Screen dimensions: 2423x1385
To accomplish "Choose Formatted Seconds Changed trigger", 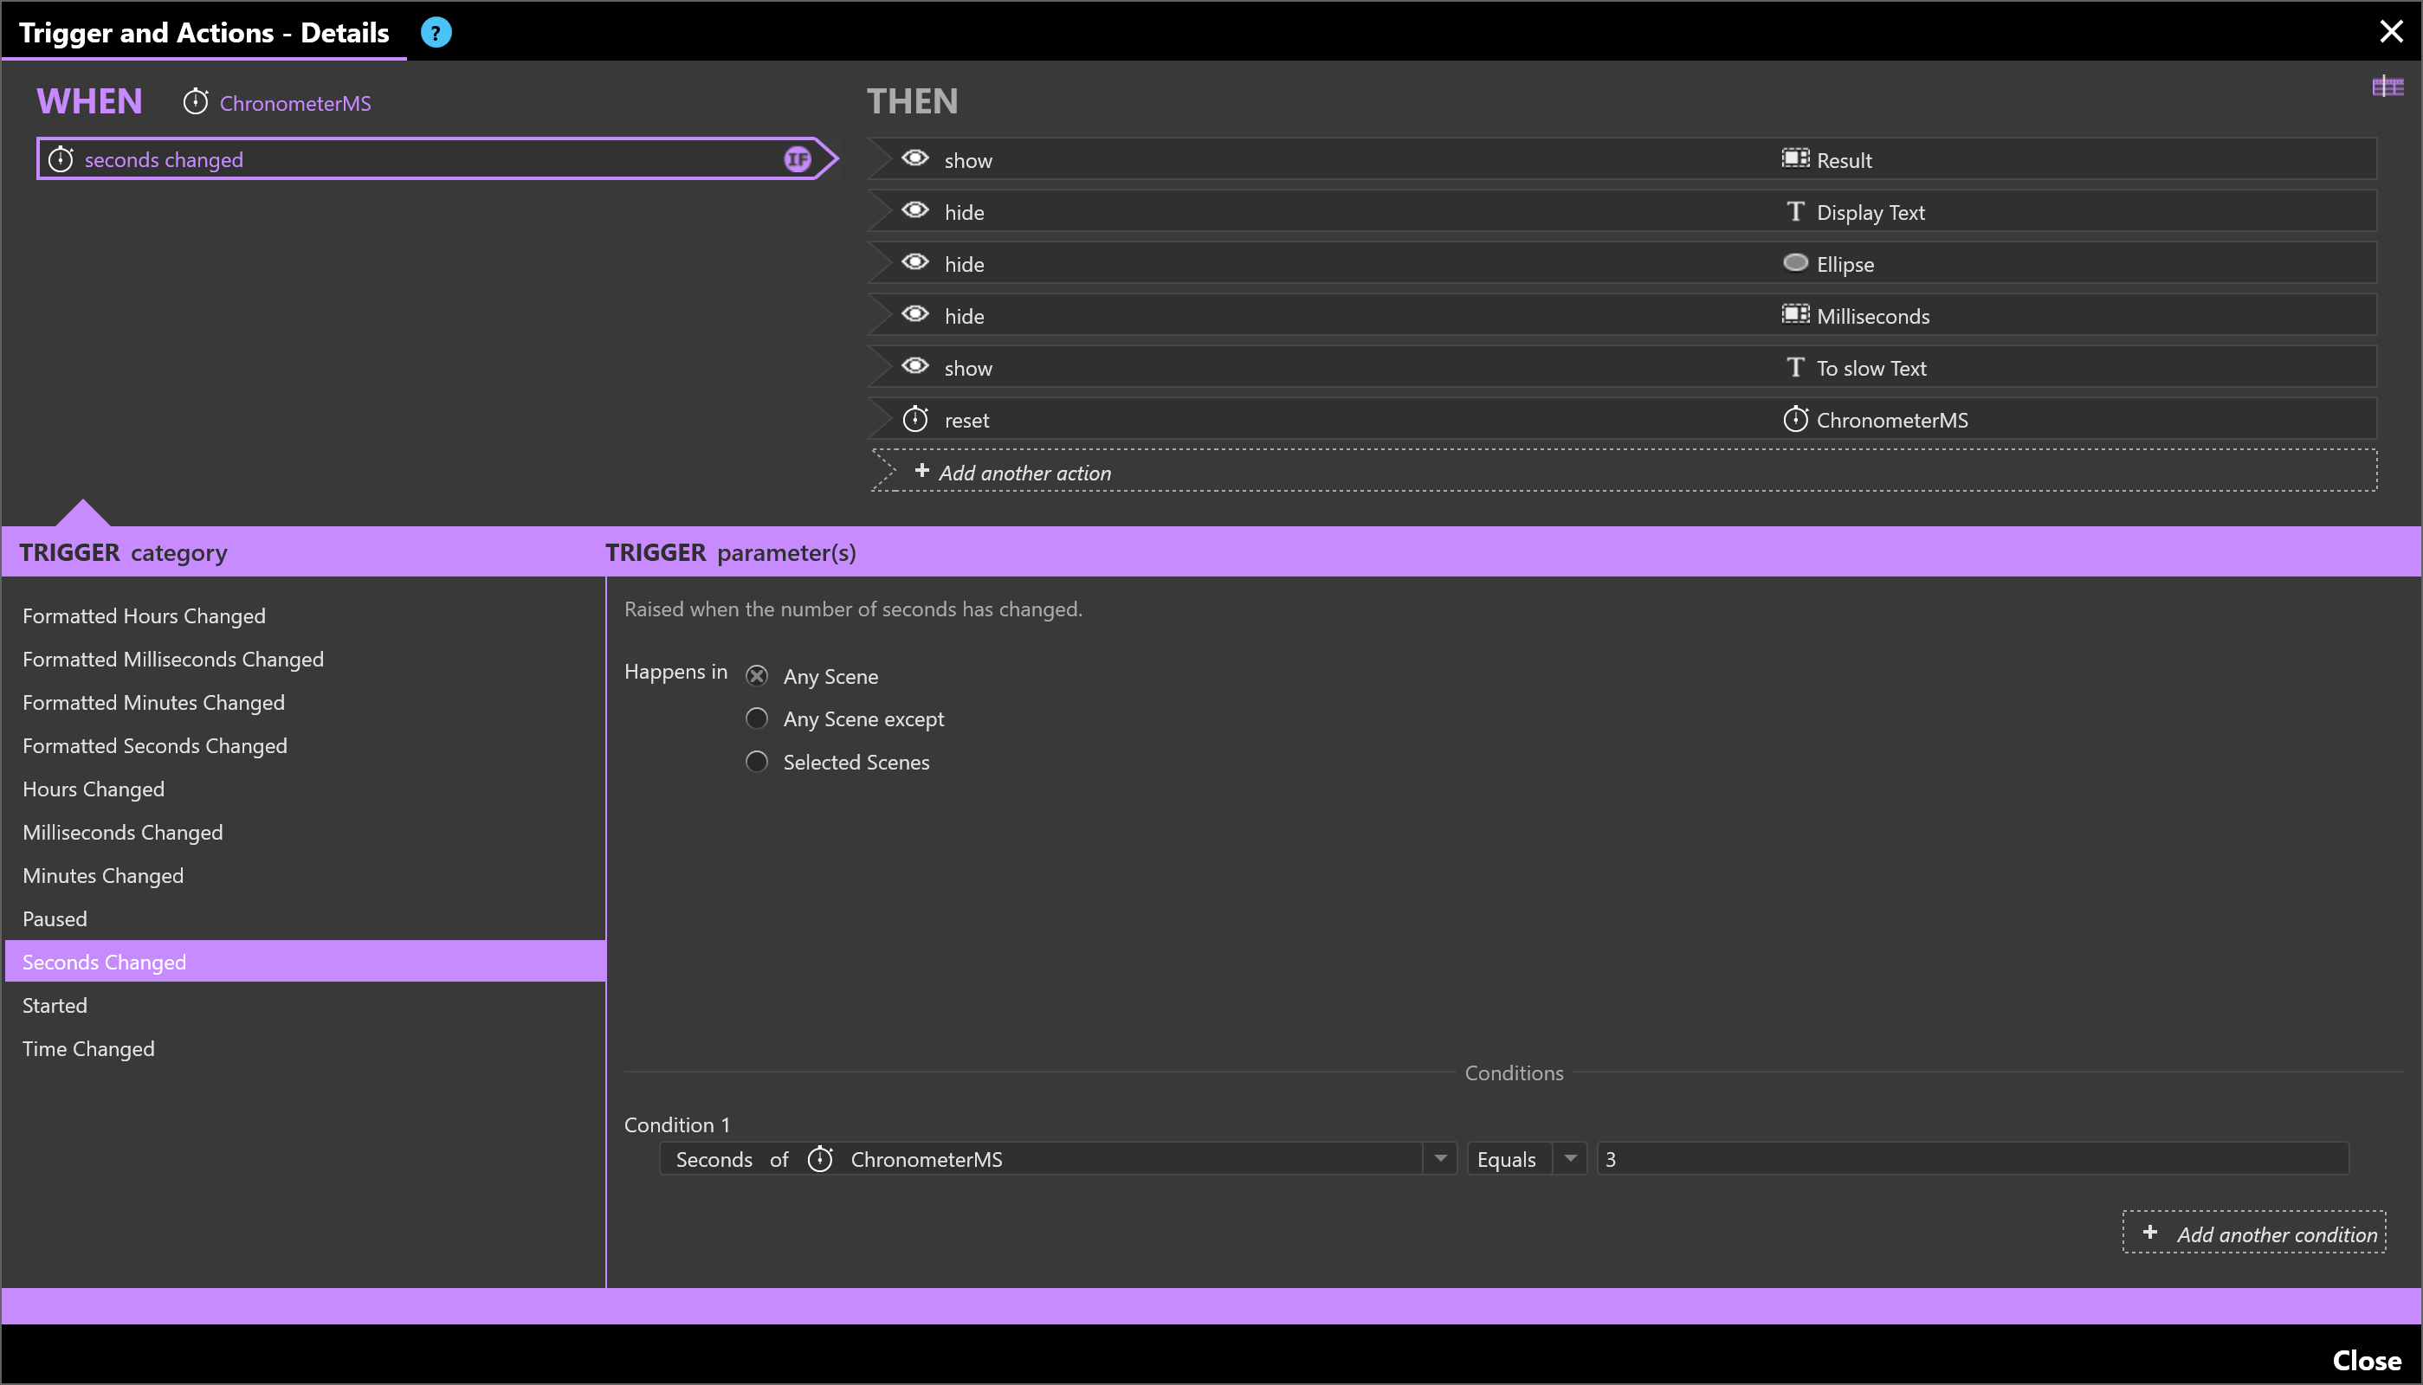I will tap(154, 746).
